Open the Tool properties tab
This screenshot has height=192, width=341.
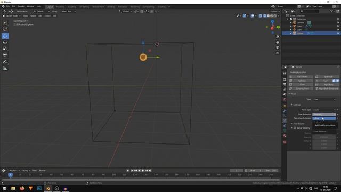285,74
